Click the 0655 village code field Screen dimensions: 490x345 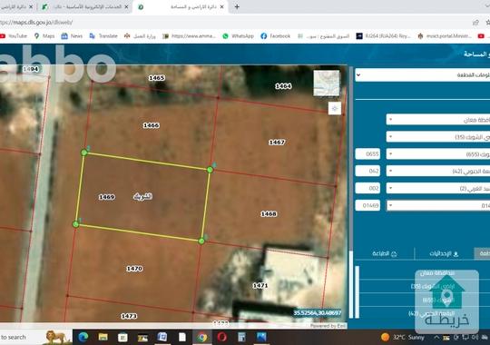(x=367, y=154)
